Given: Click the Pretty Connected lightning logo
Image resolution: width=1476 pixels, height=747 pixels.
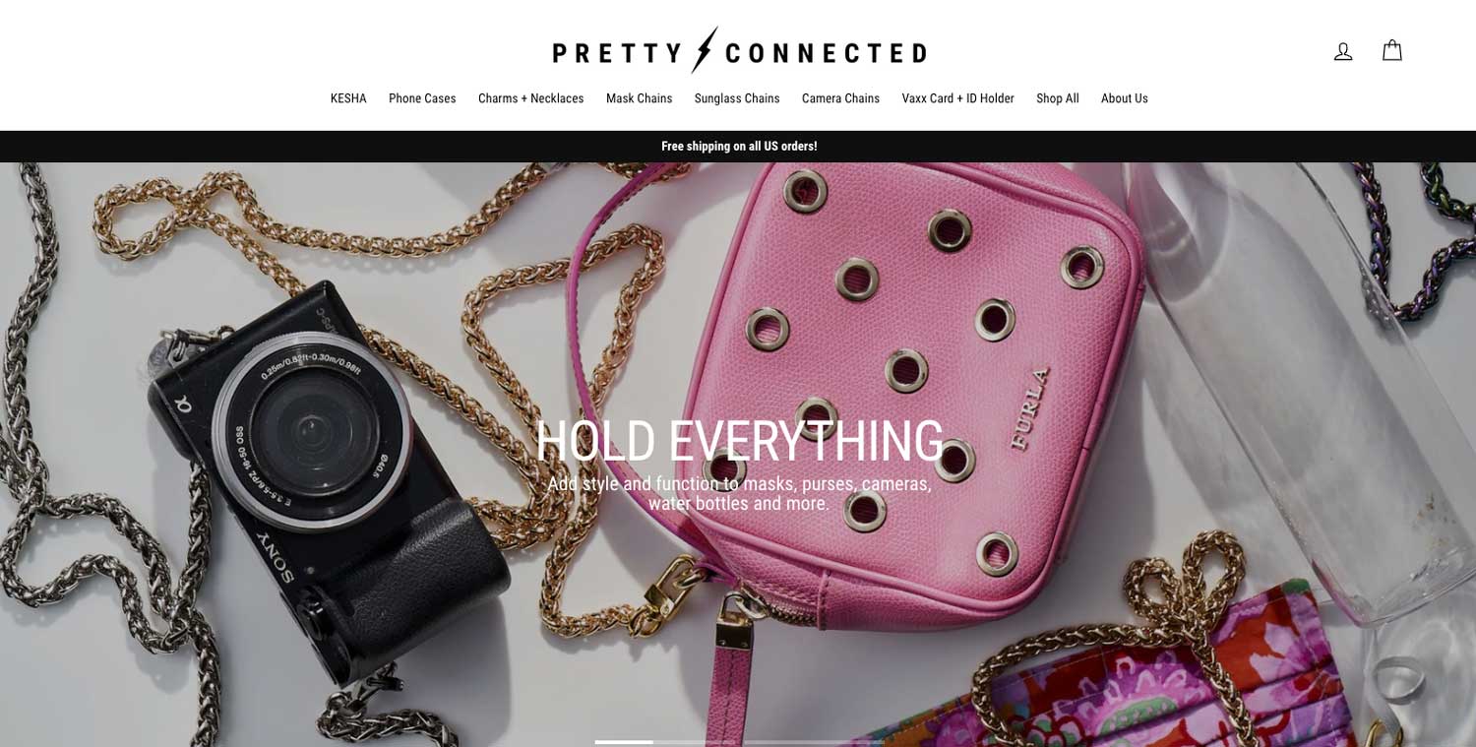Looking at the screenshot, I should tap(739, 50).
